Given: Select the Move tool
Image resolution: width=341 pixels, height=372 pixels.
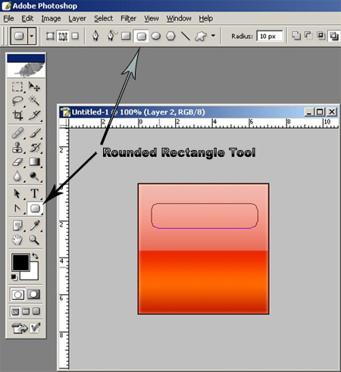Looking at the screenshot, I should (x=34, y=86).
